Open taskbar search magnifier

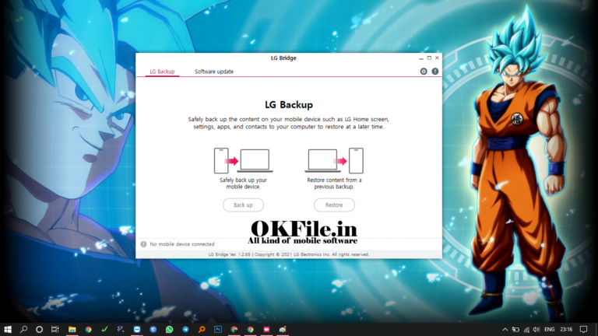(23, 330)
